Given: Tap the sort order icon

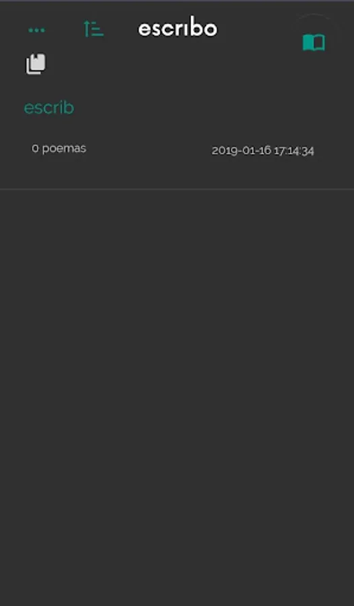Looking at the screenshot, I should (94, 29).
